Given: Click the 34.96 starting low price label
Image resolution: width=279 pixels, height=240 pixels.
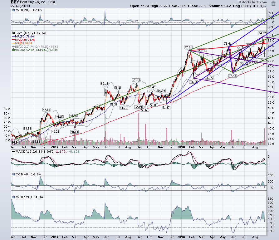Looking at the screenshot, I should [x=15, y=143].
